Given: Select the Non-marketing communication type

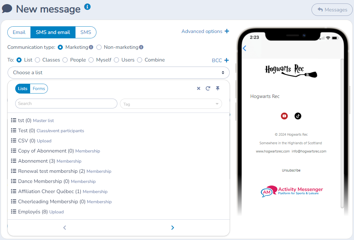Looking at the screenshot, I should pyautogui.click(x=99, y=47).
